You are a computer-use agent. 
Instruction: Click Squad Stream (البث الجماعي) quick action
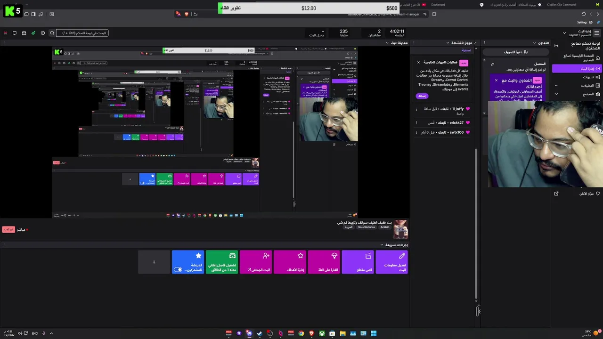tap(256, 262)
